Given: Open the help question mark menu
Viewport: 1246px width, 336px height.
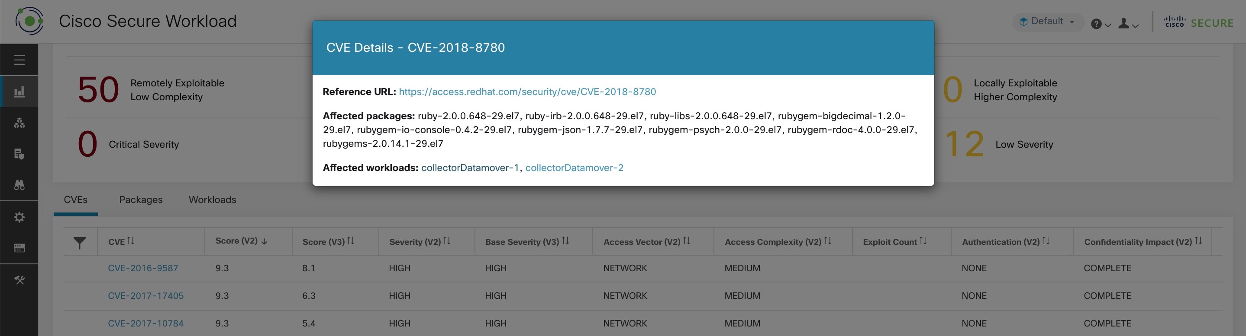Looking at the screenshot, I should 1101,24.
